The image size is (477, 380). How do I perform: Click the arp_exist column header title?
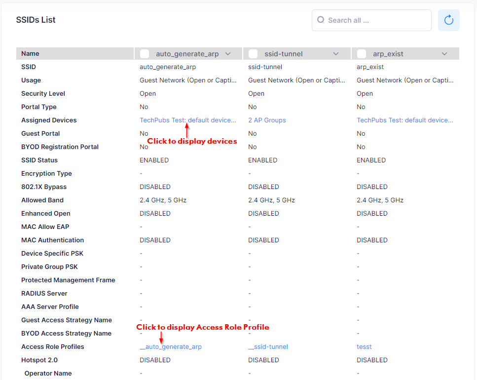tap(388, 54)
